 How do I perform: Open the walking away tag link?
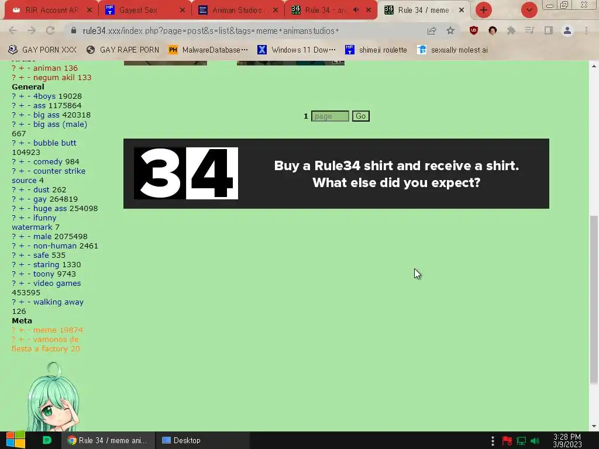tap(58, 302)
